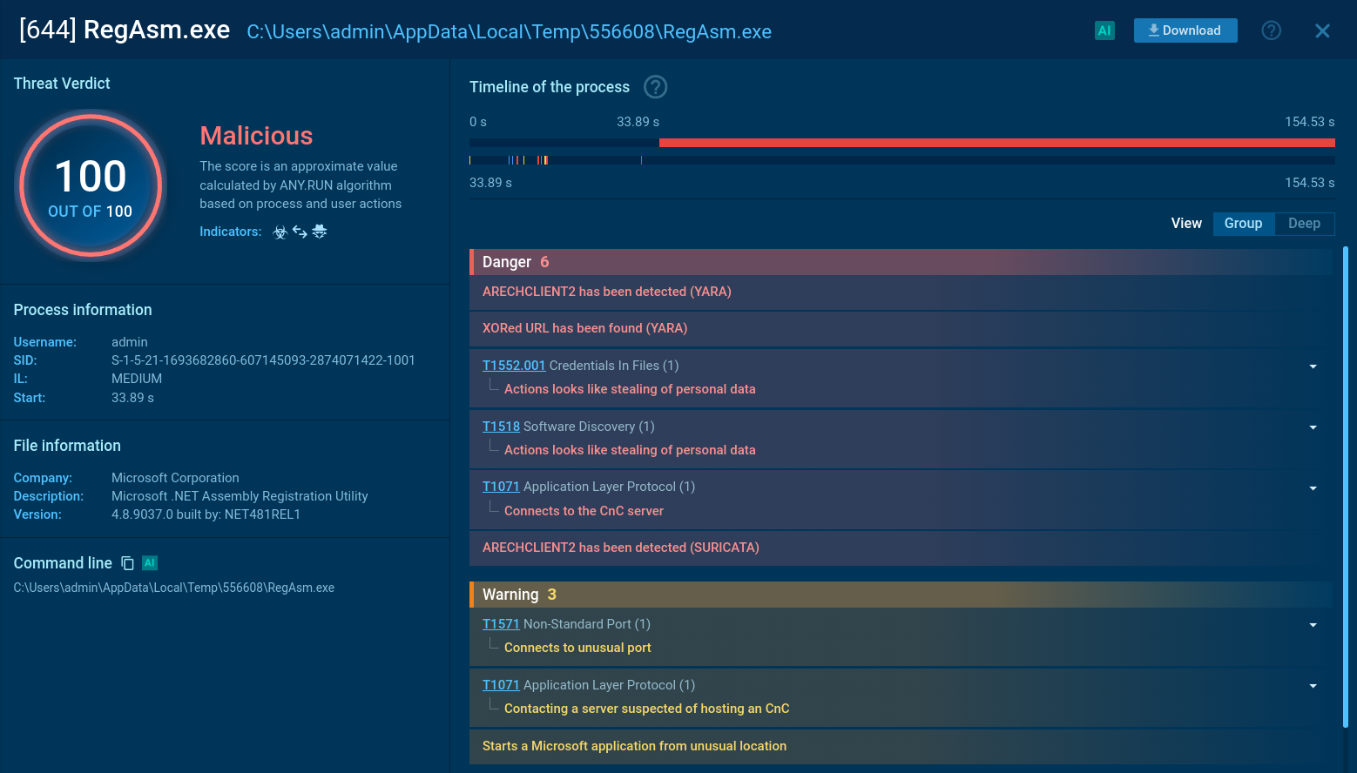Open the T1571 technique link

pos(501,624)
